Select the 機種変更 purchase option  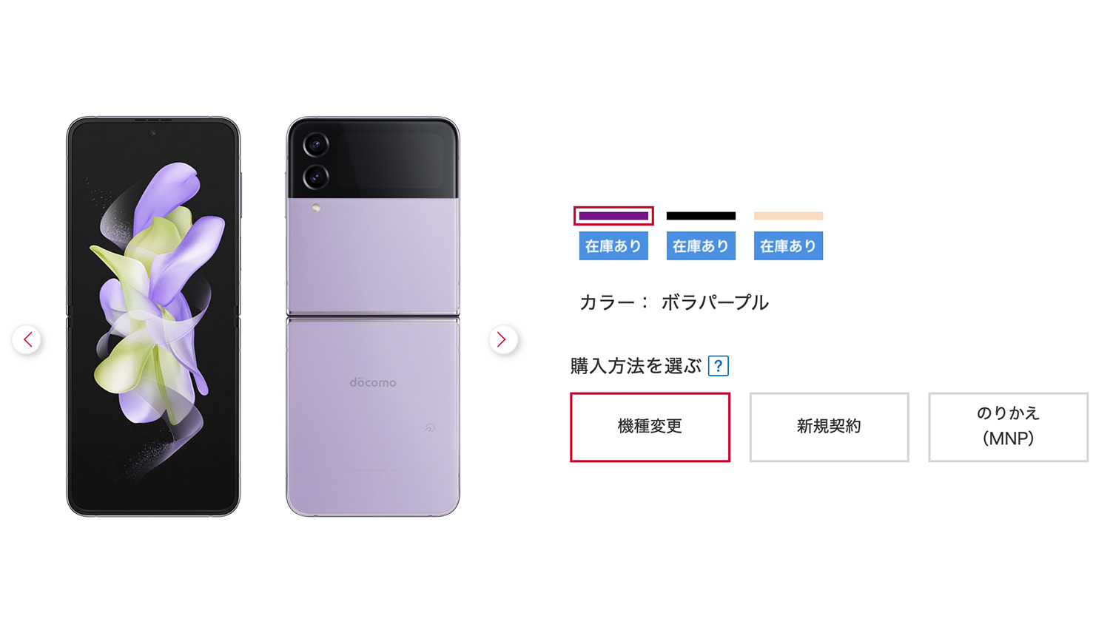(x=650, y=427)
